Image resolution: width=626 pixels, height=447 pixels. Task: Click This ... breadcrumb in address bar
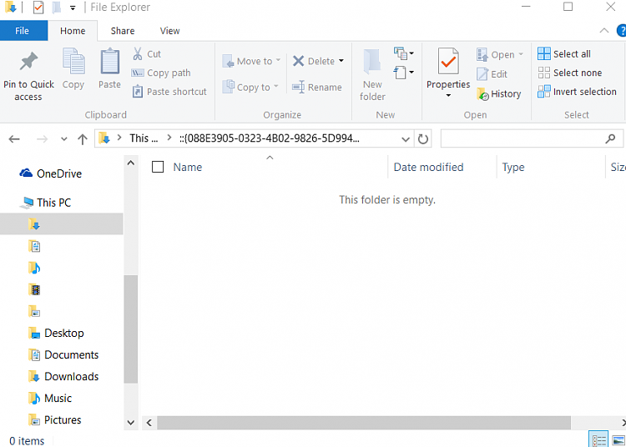[144, 138]
